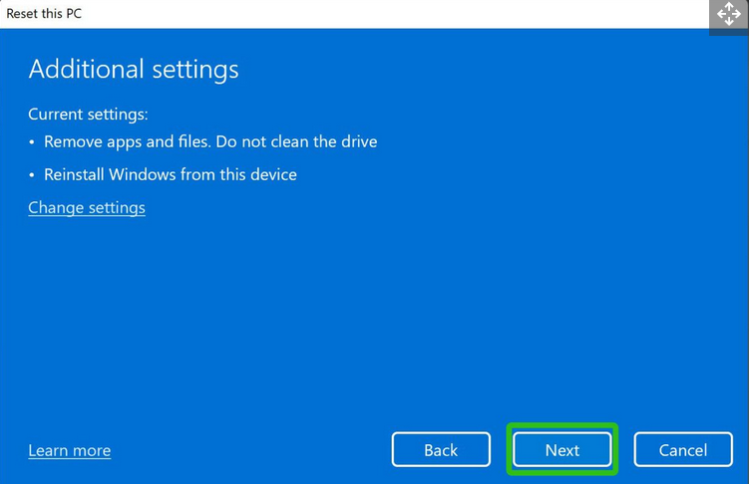This screenshot has height=484, width=749.
Task: Select the 'Additional settings' heading text
Action: point(134,69)
